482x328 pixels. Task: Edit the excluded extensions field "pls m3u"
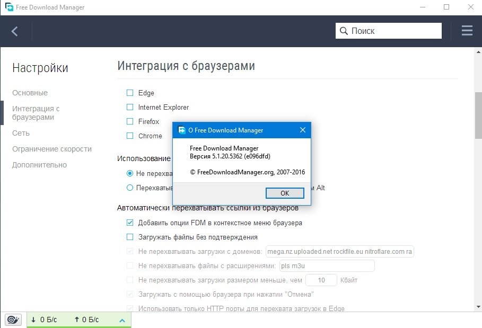(327, 265)
